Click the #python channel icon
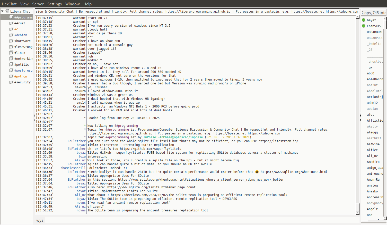387x225 pixels. (11, 76)
